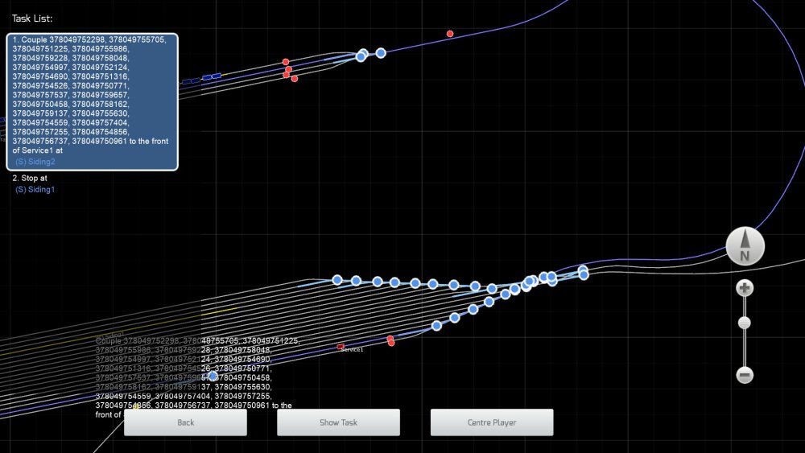The height and width of the screenshot is (453, 805).
Task: Click the blue wagons on the upper siding
Action: tap(201, 79)
